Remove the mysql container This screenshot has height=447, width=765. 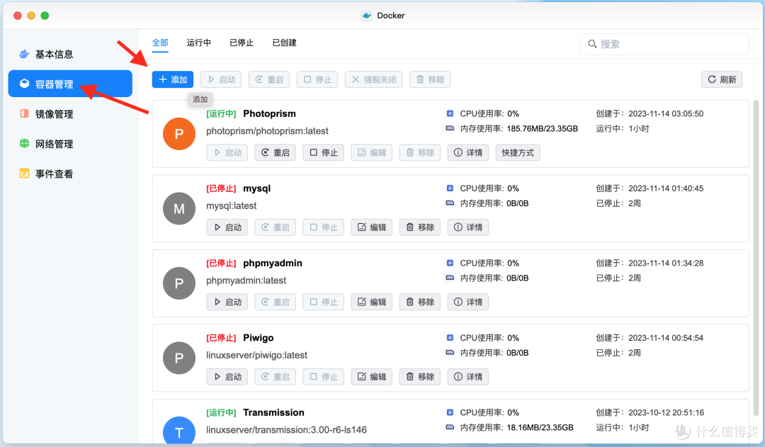420,227
